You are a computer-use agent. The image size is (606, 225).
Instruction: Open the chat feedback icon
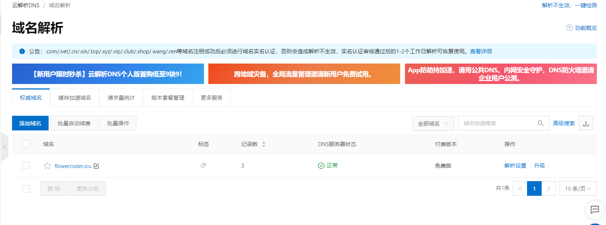click(x=595, y=210)
